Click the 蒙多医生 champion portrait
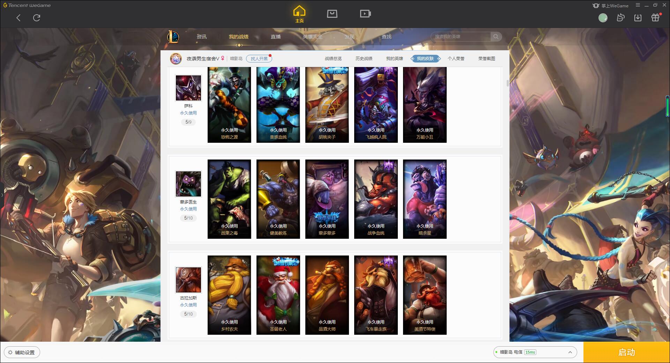670x363 pixels. (188, 184)
